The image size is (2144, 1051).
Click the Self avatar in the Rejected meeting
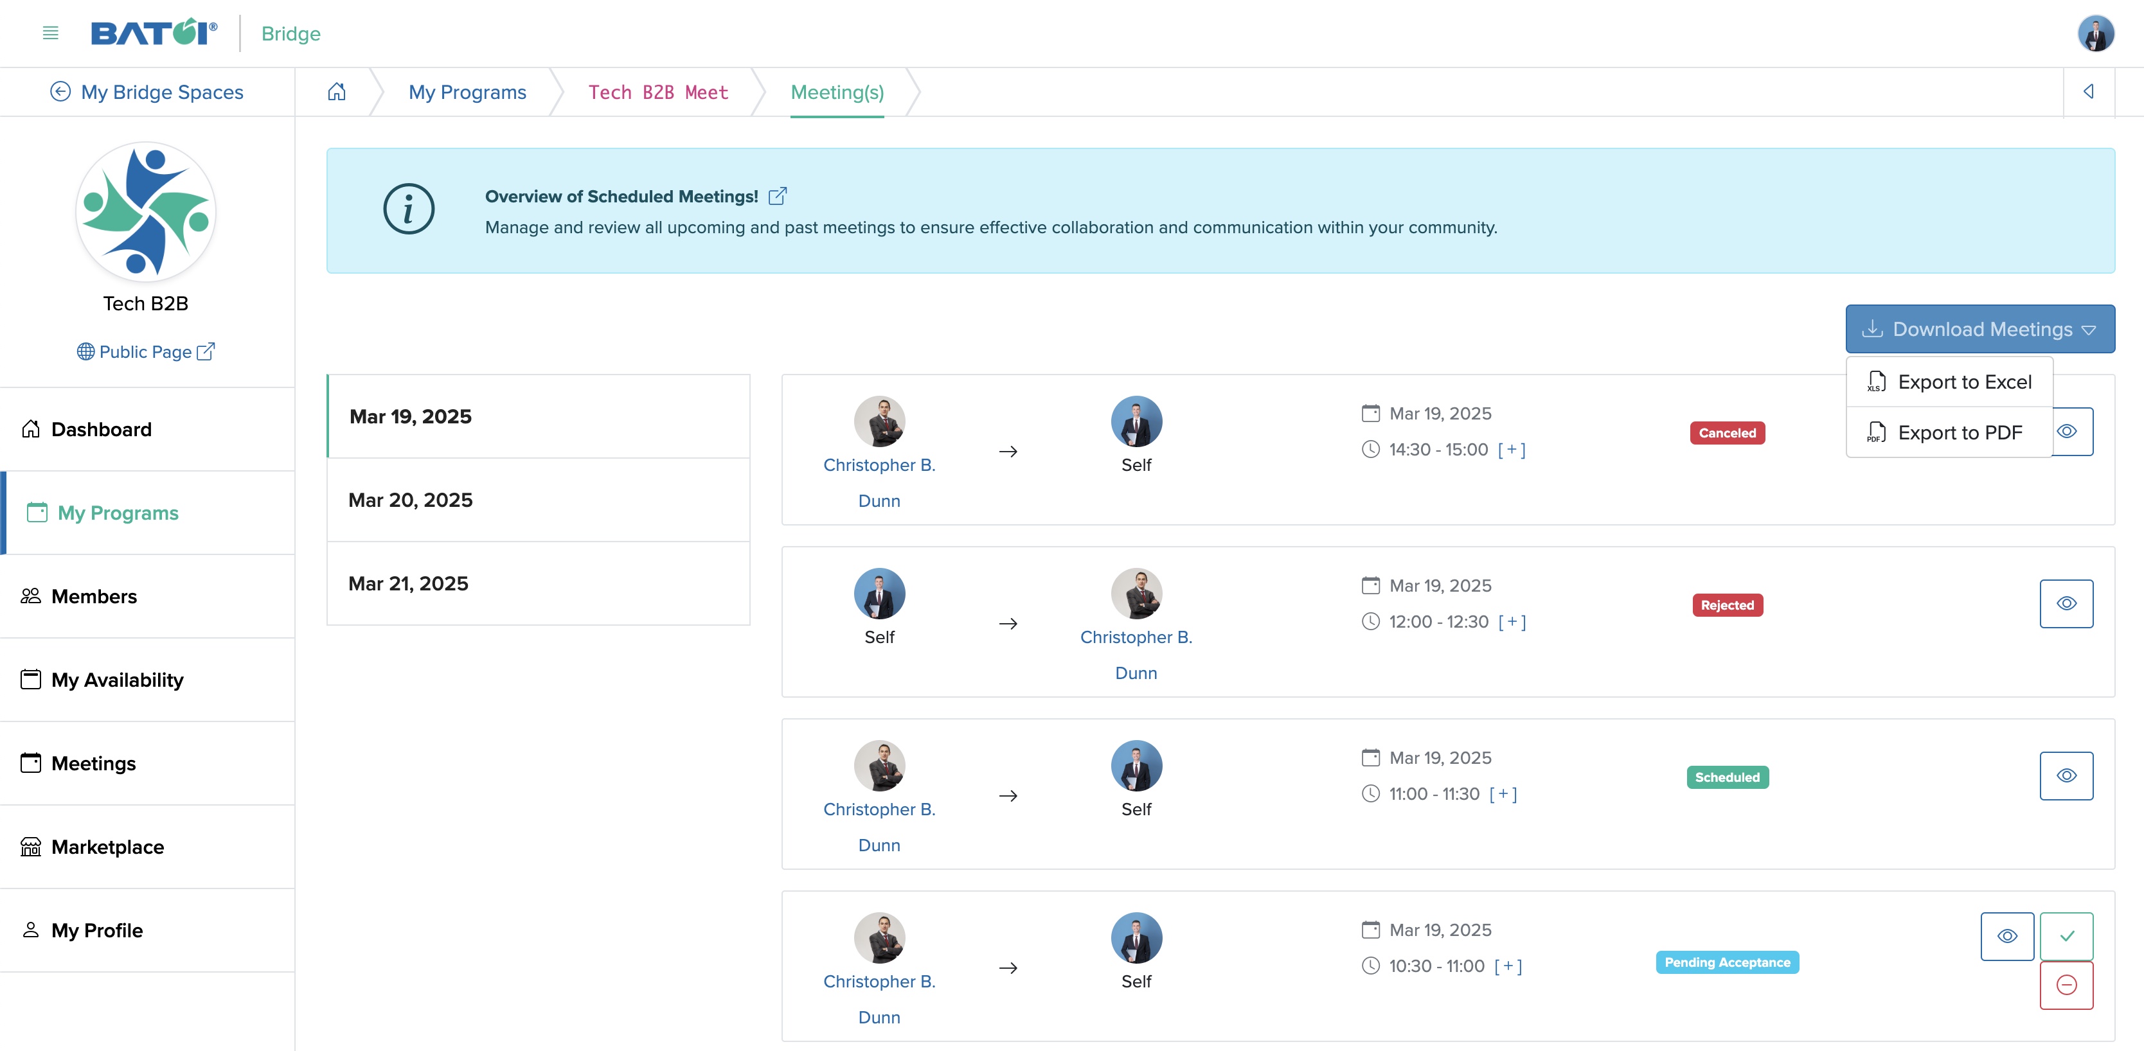click(x=879, y=594)
